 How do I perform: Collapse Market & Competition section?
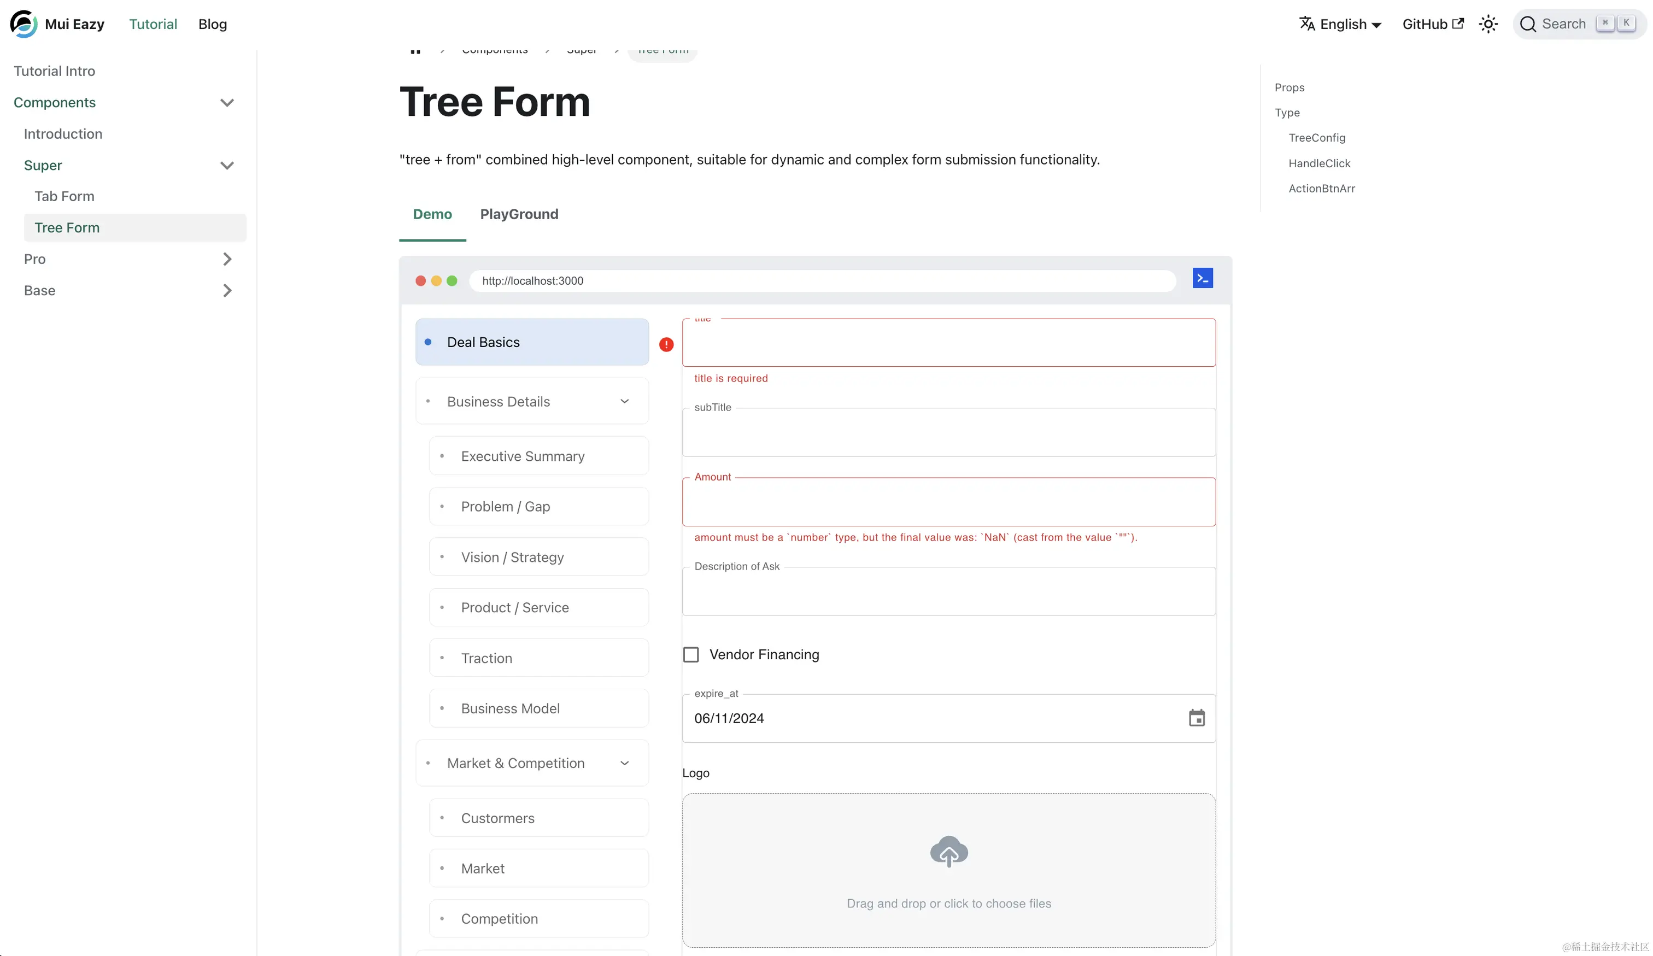pos(624,763)
